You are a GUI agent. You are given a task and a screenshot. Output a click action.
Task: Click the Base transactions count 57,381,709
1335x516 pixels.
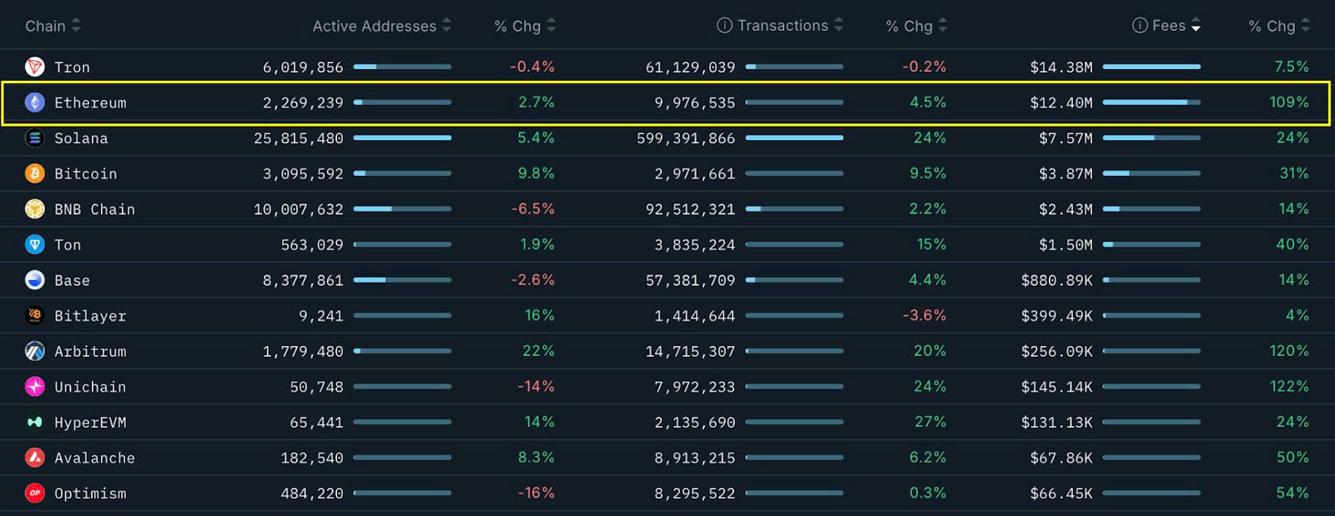tap(690, 281)
